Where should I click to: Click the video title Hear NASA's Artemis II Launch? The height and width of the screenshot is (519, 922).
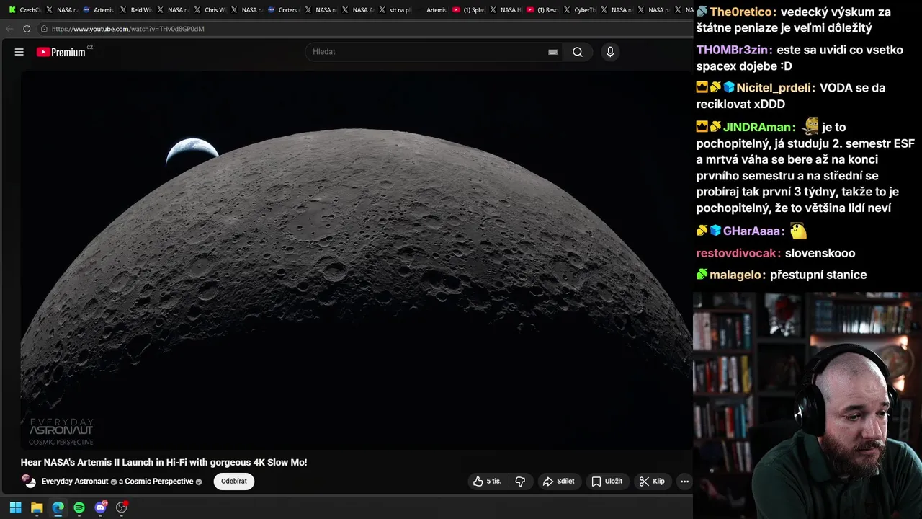point(164,462)
